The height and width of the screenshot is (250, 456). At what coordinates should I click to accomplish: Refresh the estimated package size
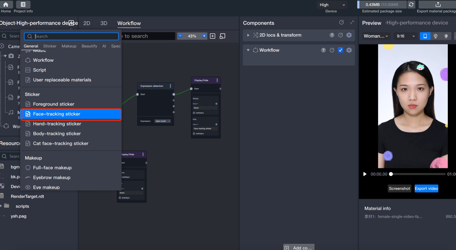[411, 5]
